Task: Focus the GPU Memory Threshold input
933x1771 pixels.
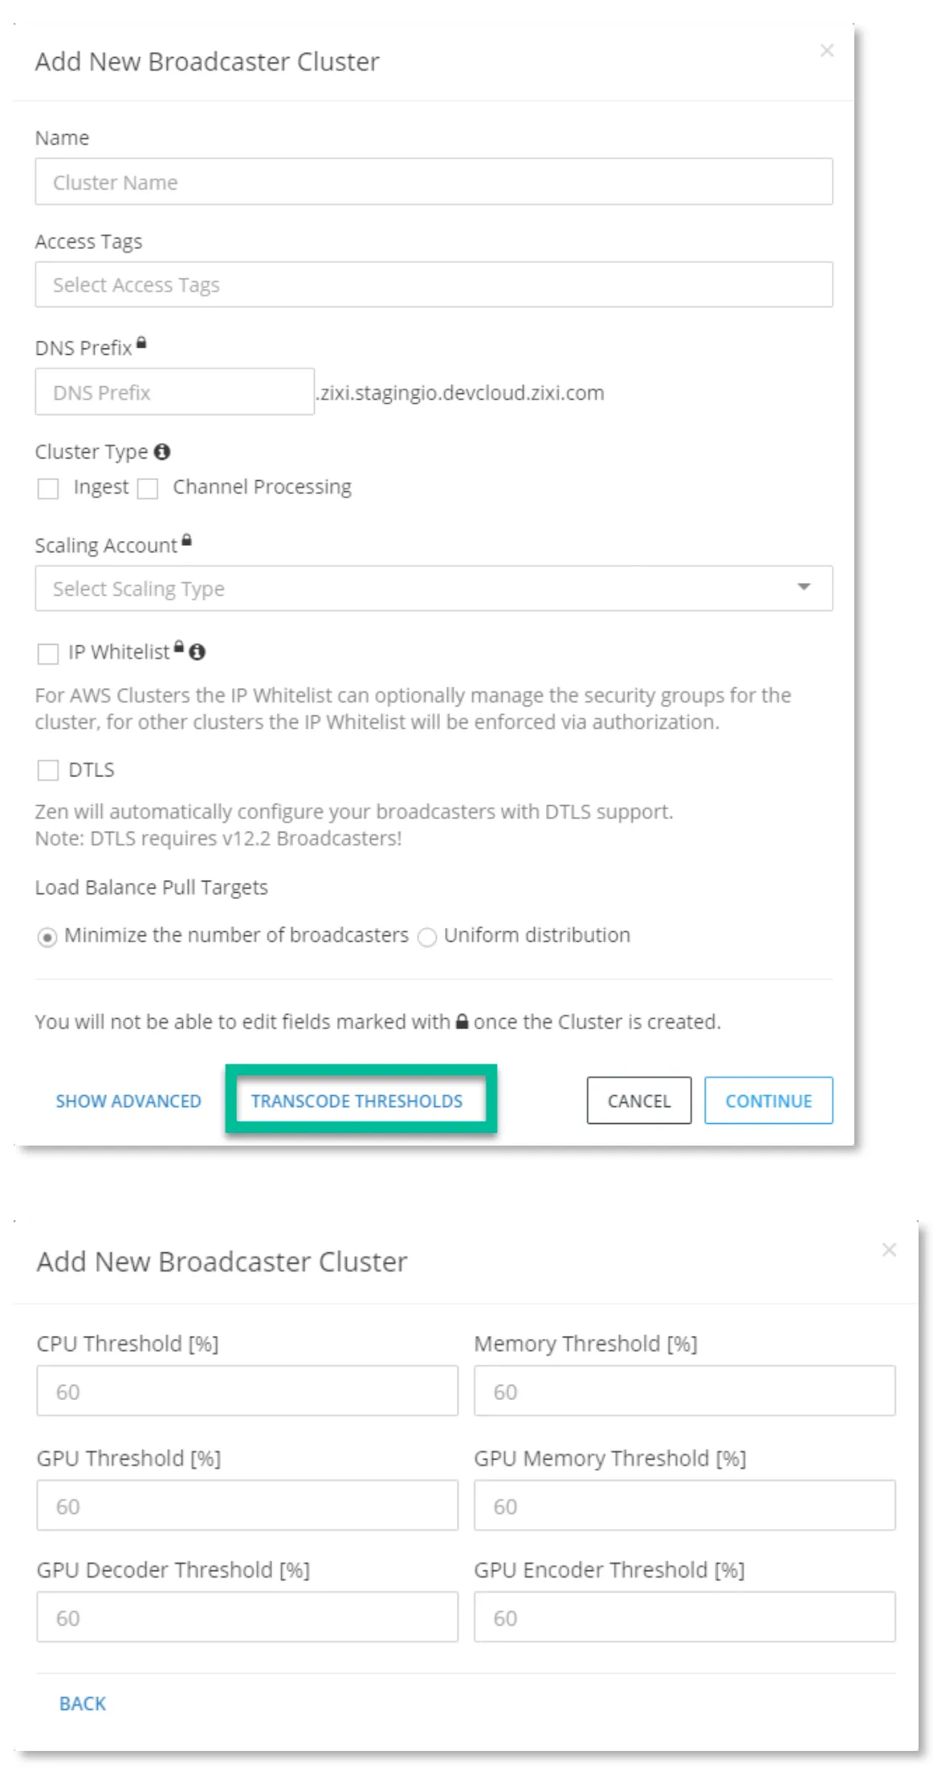Action: 684,1505
